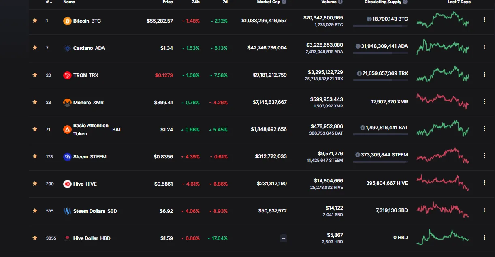Click the TRON logo icon

pyautogui.click(x=67, y=75)
